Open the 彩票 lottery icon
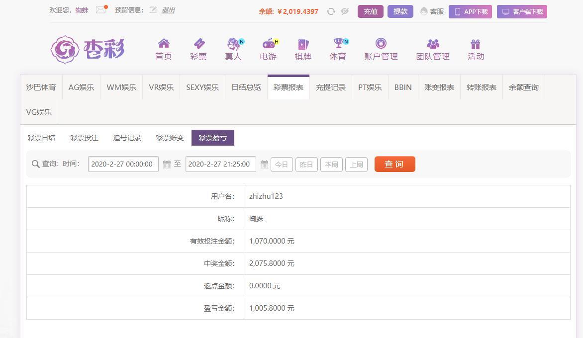This screenshot has height=338, width=583. [x=198, y=44]
